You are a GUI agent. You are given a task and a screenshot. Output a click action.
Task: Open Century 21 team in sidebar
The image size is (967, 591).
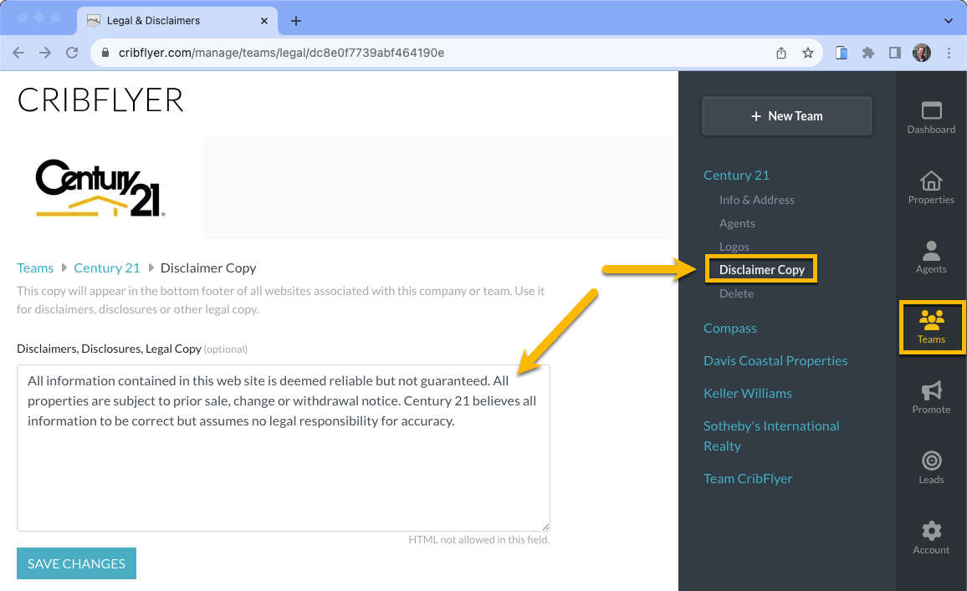(736, 175)
